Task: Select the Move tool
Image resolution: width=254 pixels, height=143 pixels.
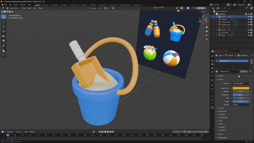Action: pos(4,27)
